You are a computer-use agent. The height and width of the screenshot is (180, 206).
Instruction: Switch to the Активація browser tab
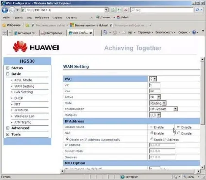pos(26,33)
